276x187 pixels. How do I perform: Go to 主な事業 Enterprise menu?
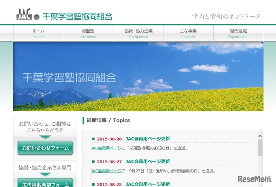tap(188, 33)
